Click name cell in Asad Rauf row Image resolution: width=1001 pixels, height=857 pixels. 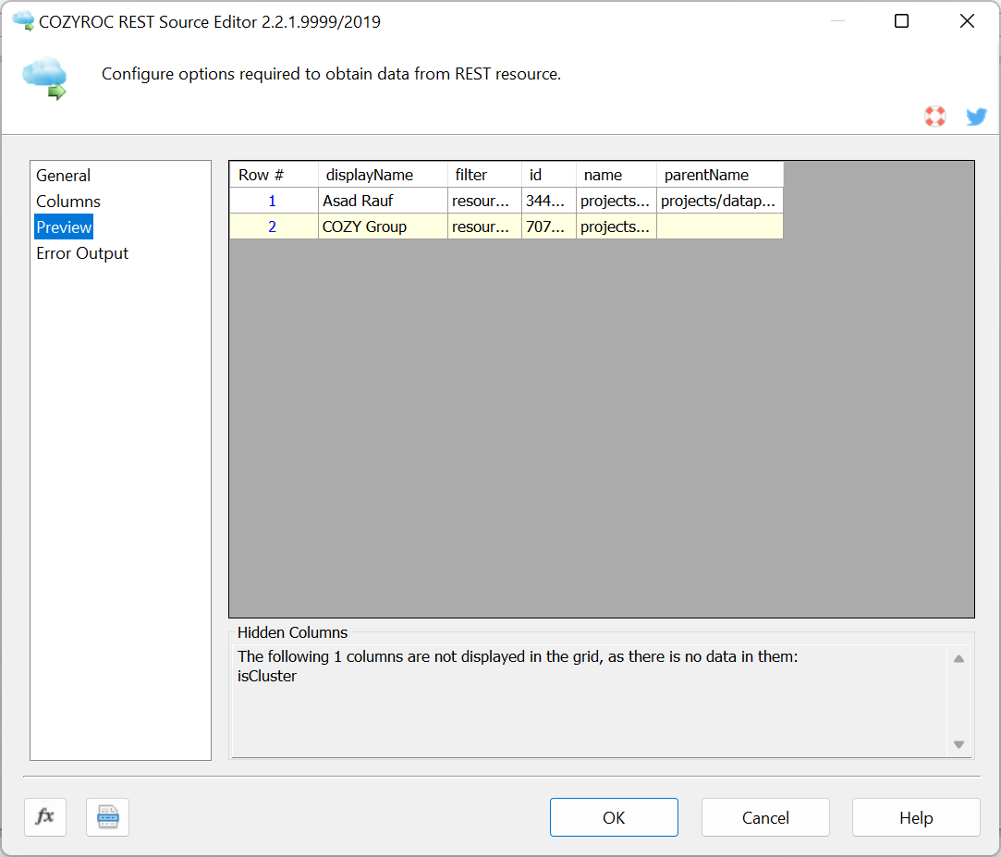[x=616, y=201]
